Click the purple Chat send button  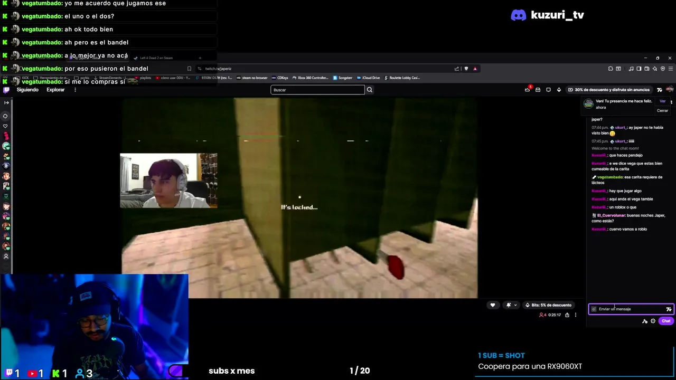(x=666, y=321)
